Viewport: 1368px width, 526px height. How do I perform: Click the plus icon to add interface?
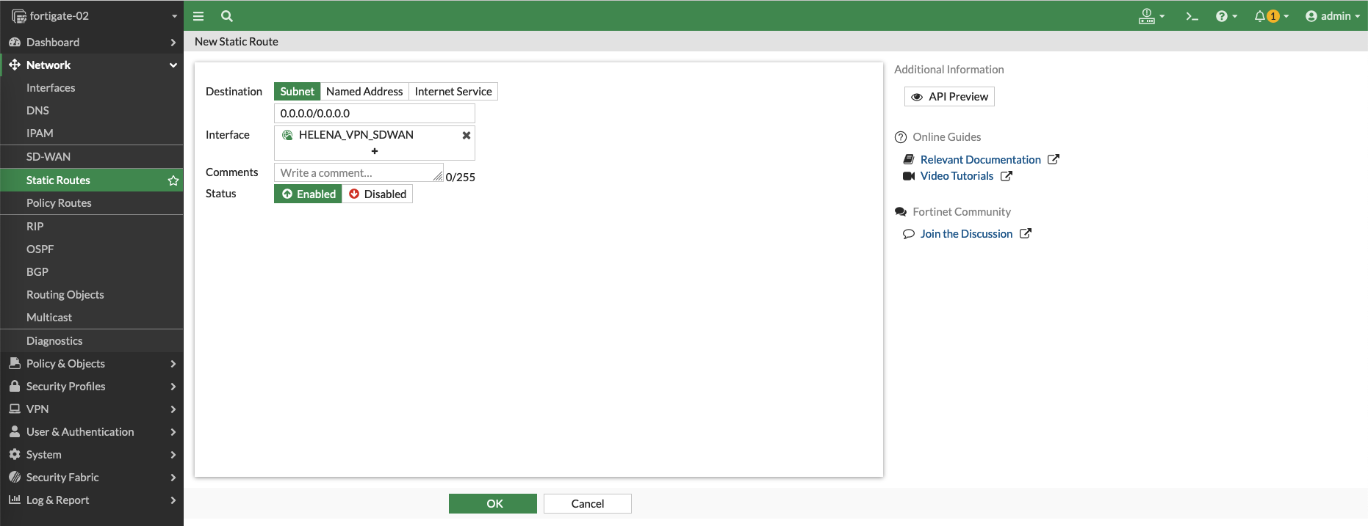point(375,151)
